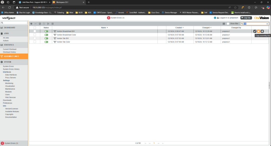271x146 pixels.
Task: Sort by the Created column header
Action: pyautogui.click(x=179, y=27)
